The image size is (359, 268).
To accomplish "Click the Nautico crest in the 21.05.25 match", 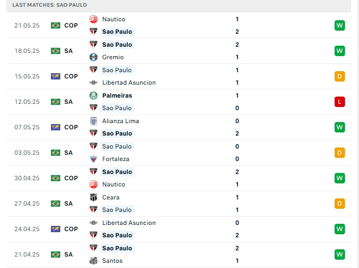I will tap(94, 19).
